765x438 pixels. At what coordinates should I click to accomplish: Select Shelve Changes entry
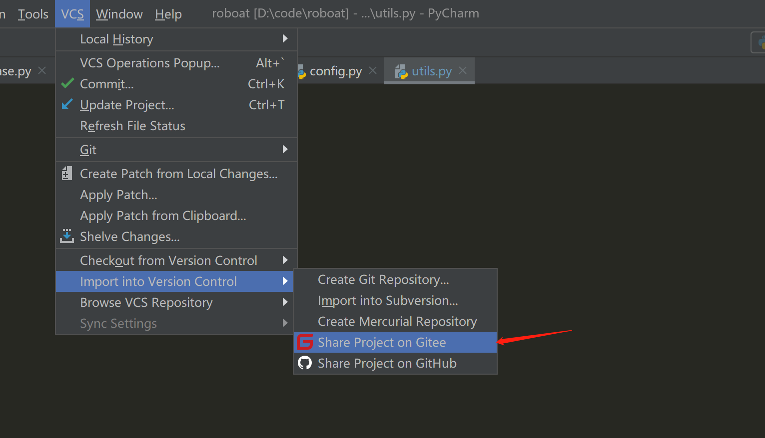176,236
